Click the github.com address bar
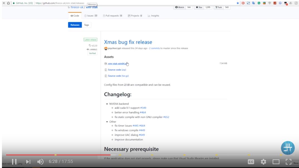The width and height of the screenshot is (299, 168). pos(60,3)
